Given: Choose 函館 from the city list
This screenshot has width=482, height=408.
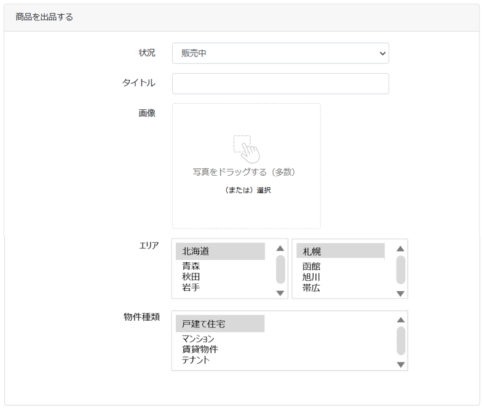Looking at the screenshot, I should pyautogui.click(x=312, y=267).
